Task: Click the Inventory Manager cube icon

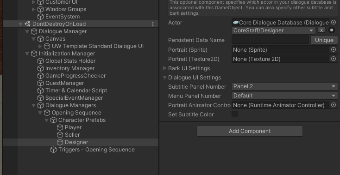Action: 40,68
